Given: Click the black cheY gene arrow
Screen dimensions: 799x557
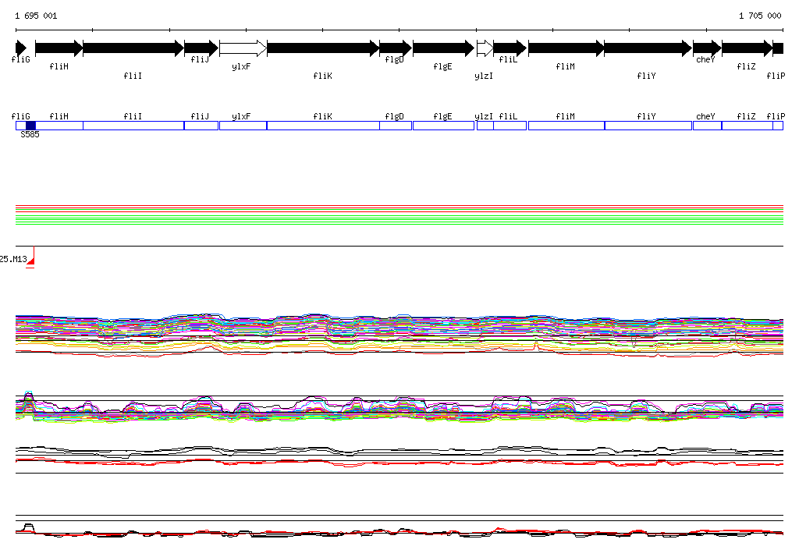Looking at the screenshot, I should click(x=706, y=48).
